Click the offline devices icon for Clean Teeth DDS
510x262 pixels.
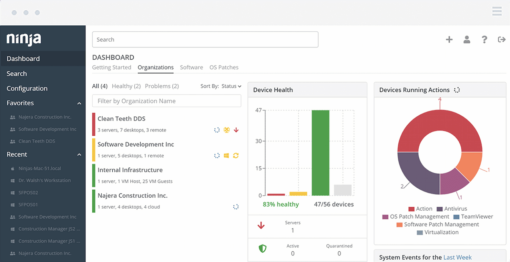[x=226, y=130]
